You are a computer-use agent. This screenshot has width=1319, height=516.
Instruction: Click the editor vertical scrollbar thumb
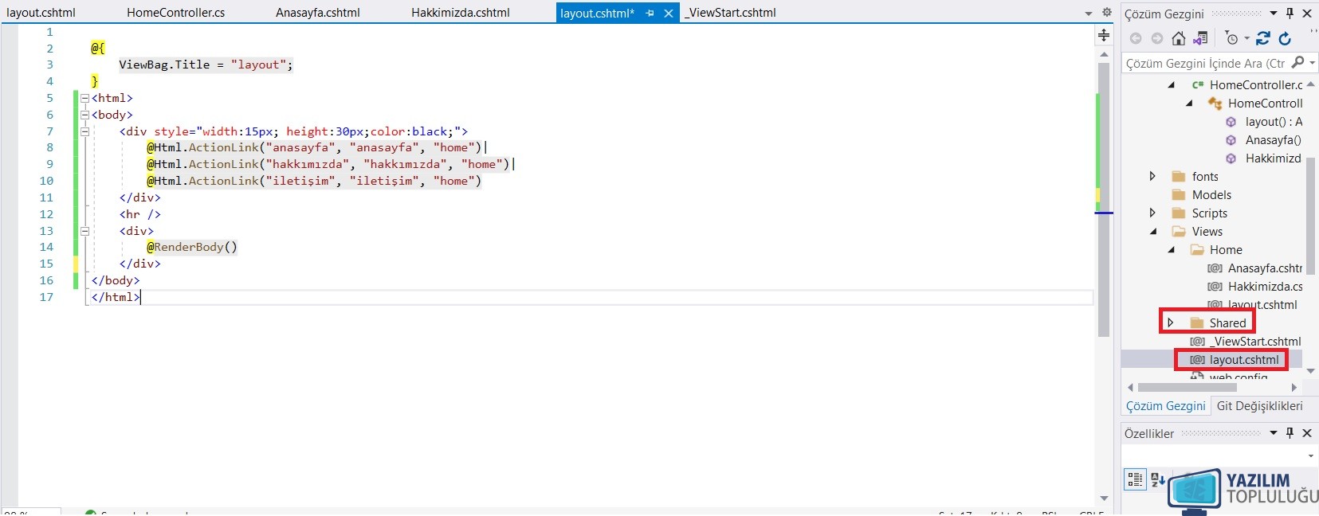click(1104, 199)
